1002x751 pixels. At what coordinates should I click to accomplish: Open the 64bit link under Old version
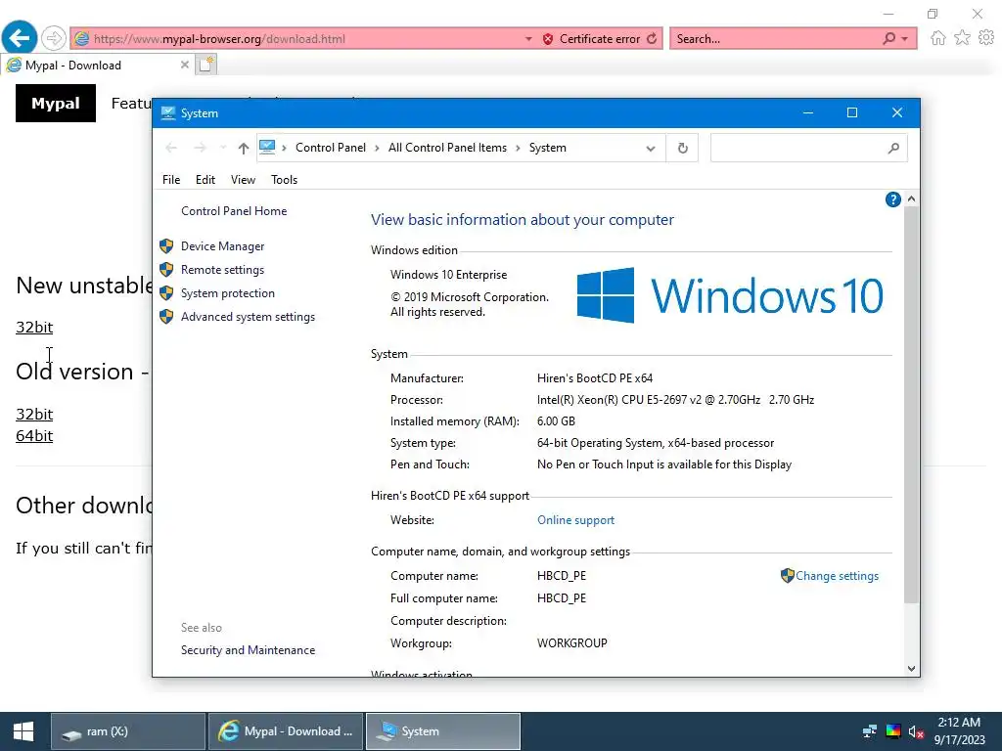coord(34,435)
